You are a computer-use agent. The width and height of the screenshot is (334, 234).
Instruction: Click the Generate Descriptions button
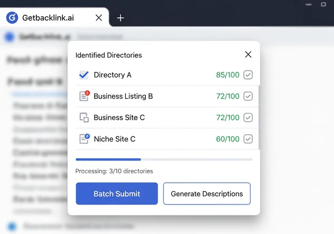coord(207,194)
